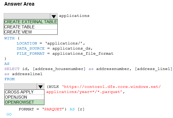Click the FROM keyword
Image resolution: width=173 pixels, height=118 pixels.
click(x=9, y=79)
